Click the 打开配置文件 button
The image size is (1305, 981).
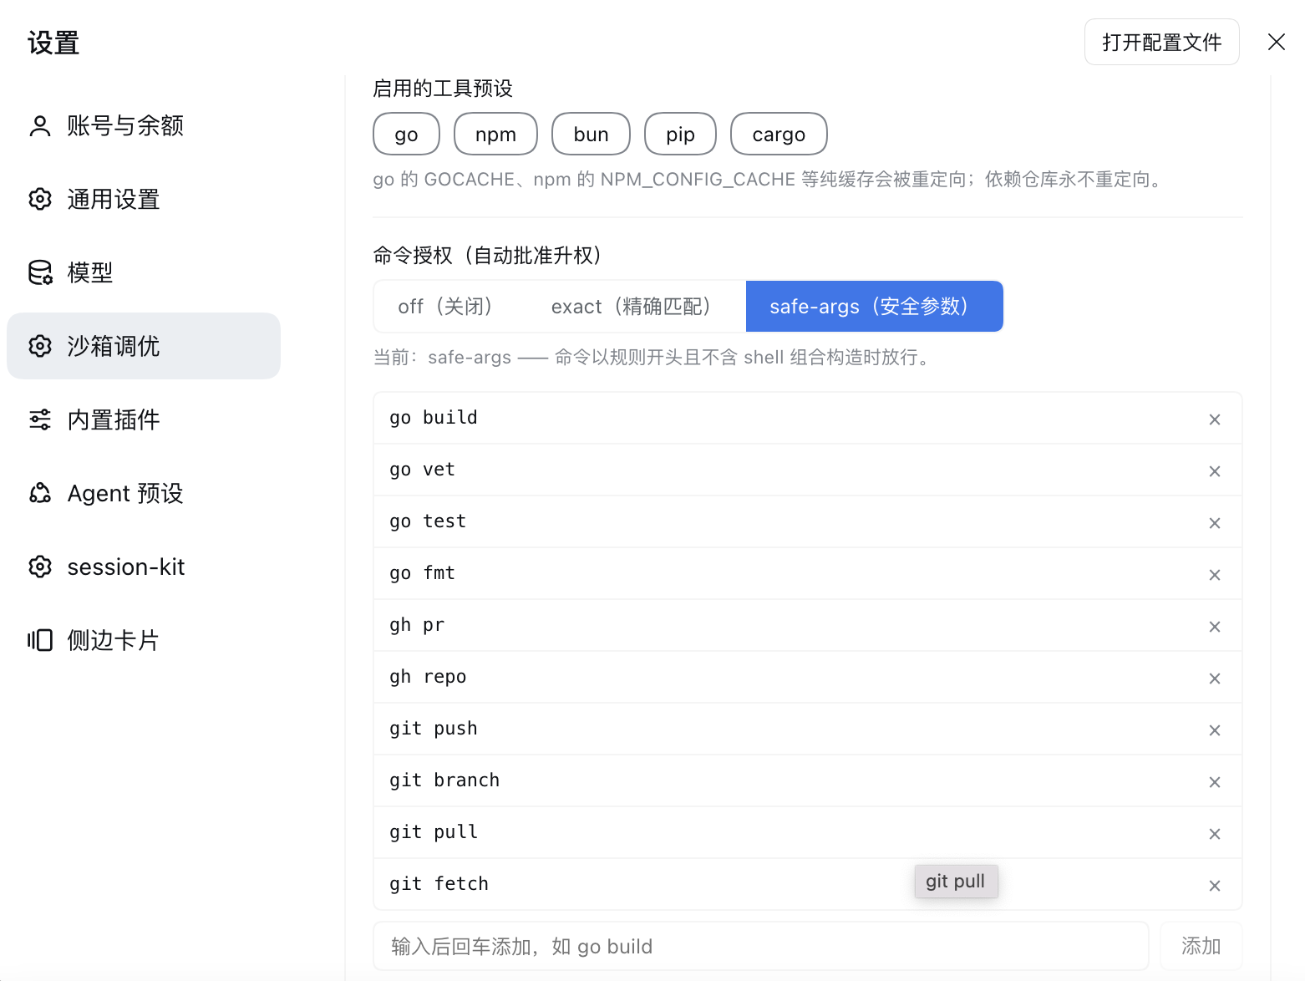pyautogui.click(x=1161, y=42)
